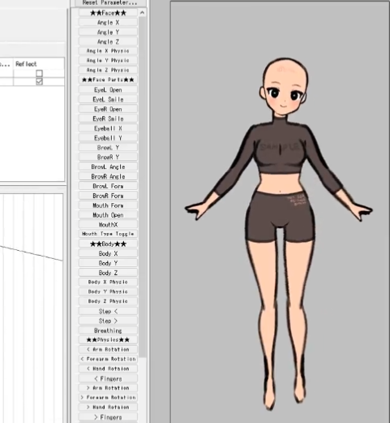Screen dimensions: 390x423
Task: Click the Step < parameter button
Action: [108, 311]
